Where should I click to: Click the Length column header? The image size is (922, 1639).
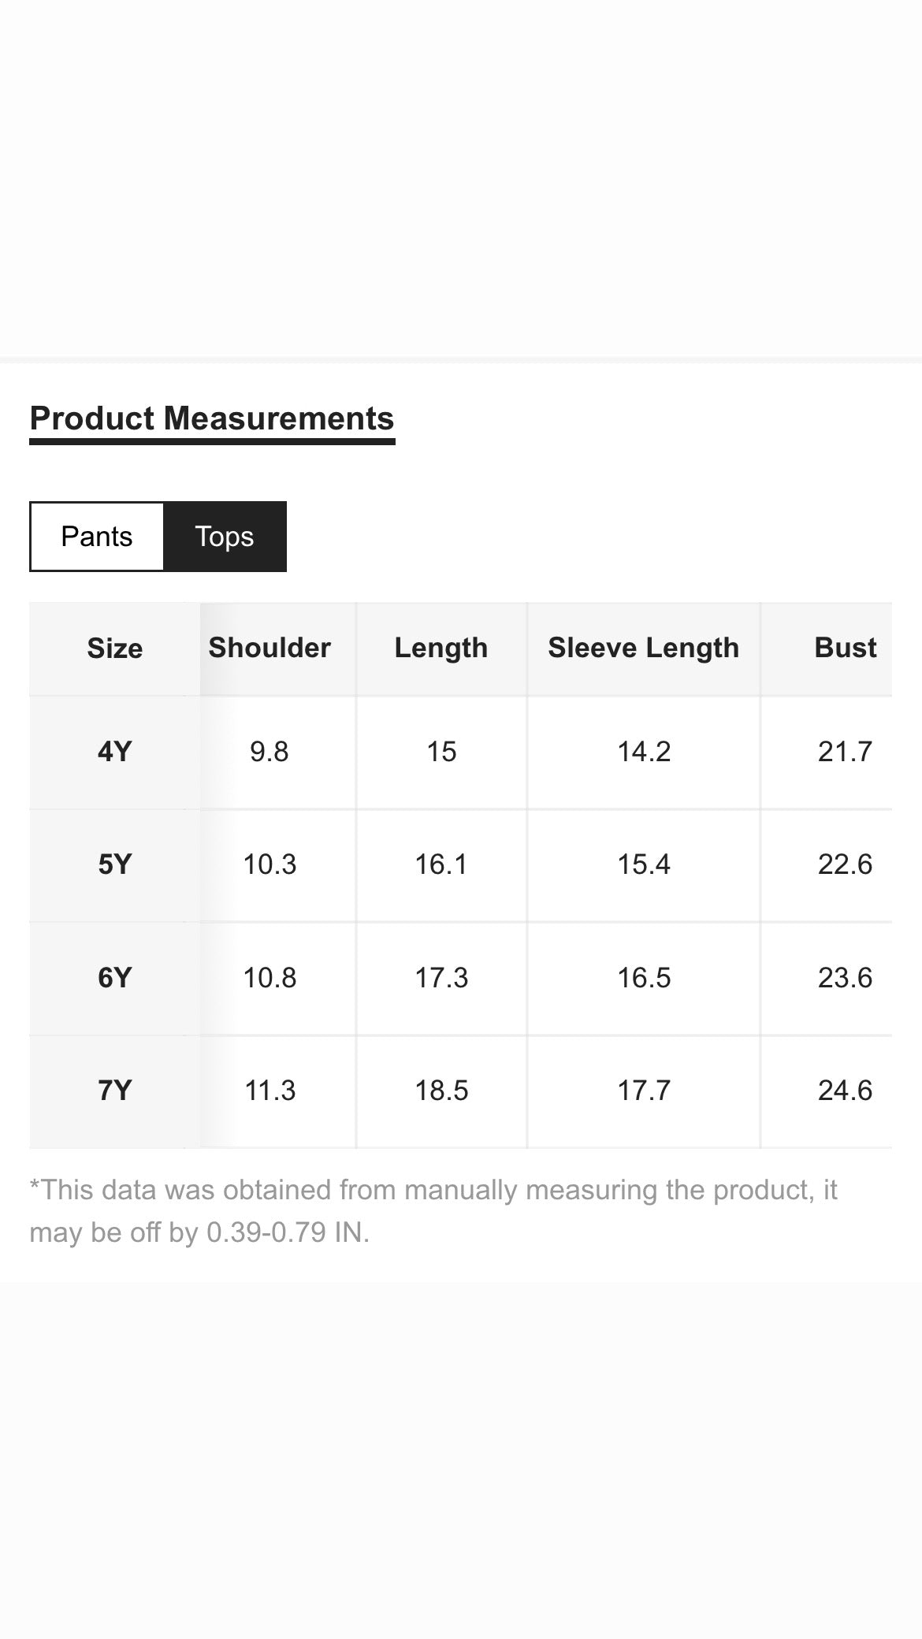click(441, 648)
